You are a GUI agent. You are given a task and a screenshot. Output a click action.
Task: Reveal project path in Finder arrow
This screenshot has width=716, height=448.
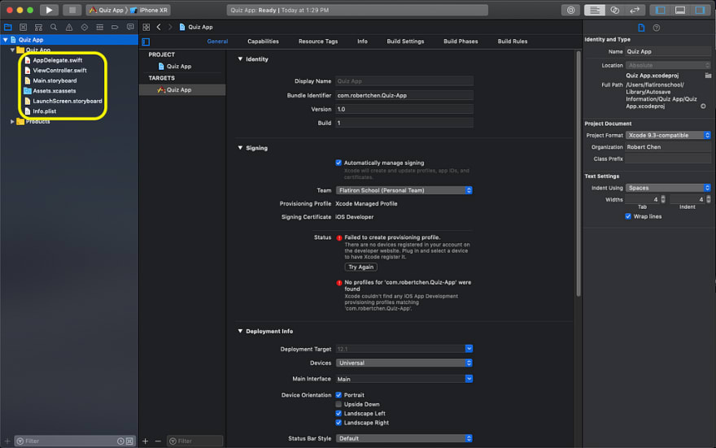[x=703, y=106]
